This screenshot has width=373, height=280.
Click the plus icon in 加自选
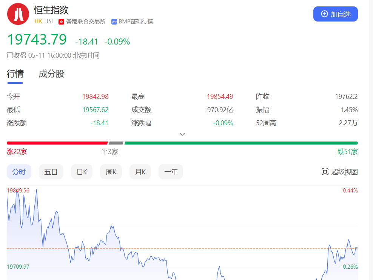(324, 14)
